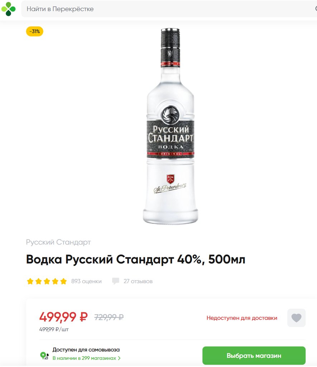317x367 pixels.
Task: Click the 'Недоступен для доставки' notice
Action: [242, 318]
